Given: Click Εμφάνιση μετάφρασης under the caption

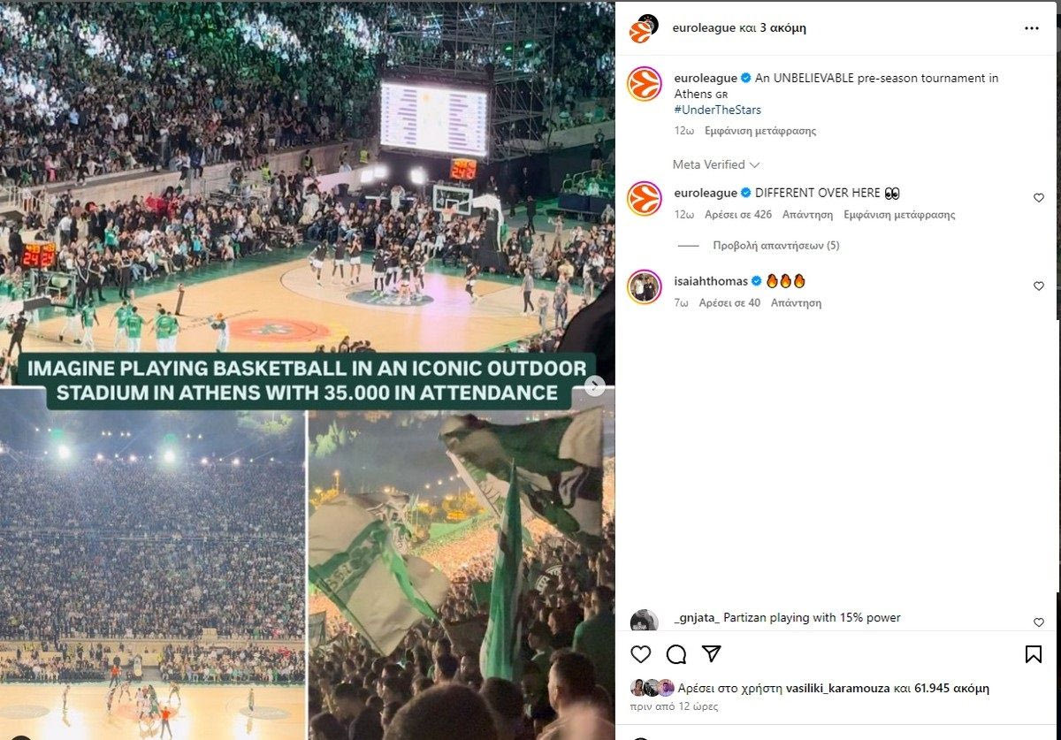Looking at the screenshot, I should click(760, 131).
